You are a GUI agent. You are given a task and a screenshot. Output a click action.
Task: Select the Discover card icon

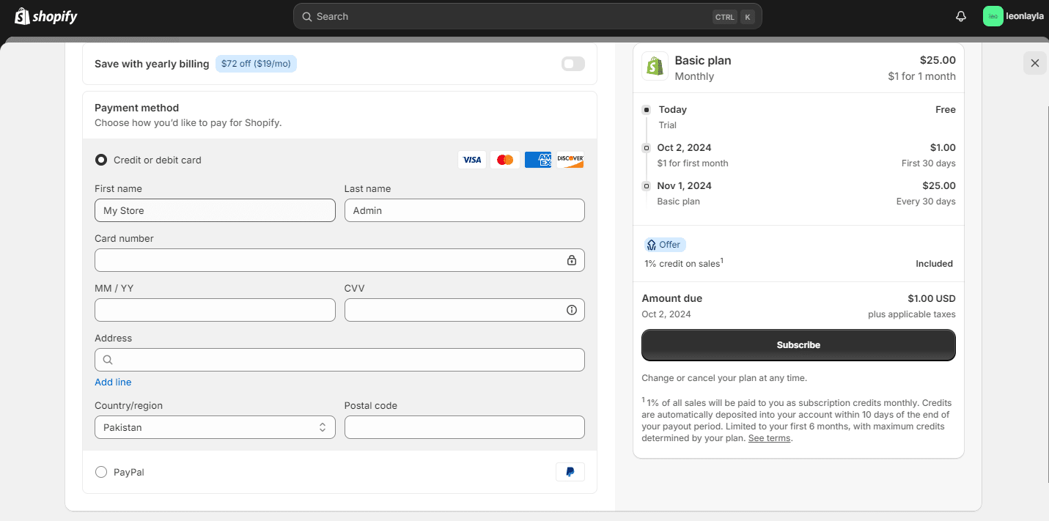(570, 159)
